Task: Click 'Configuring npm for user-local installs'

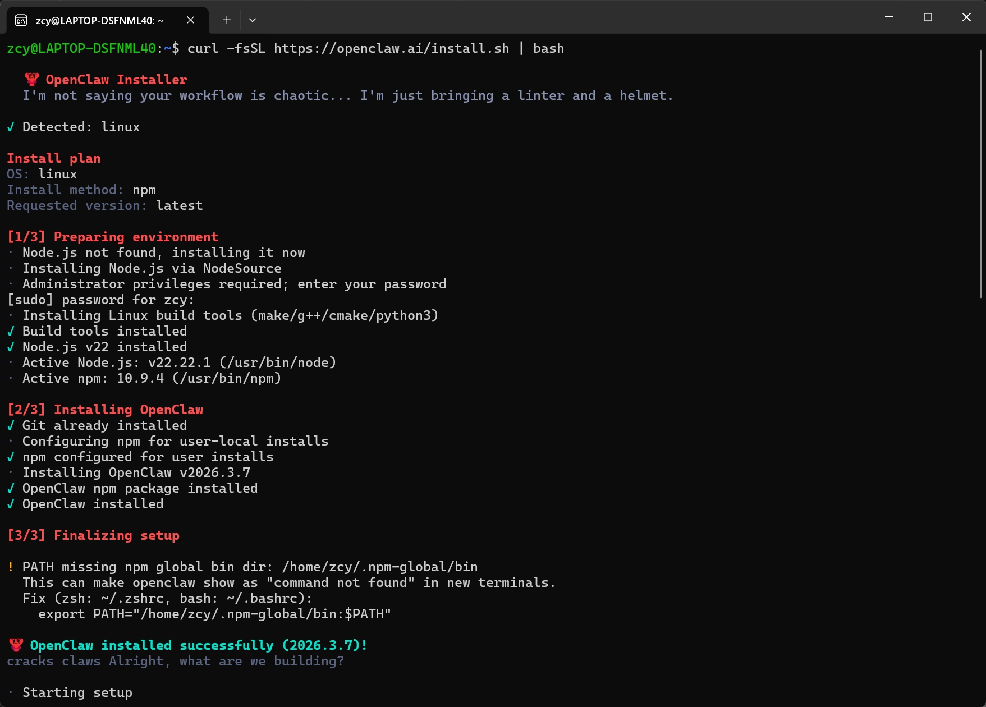Action: point(176,441)
